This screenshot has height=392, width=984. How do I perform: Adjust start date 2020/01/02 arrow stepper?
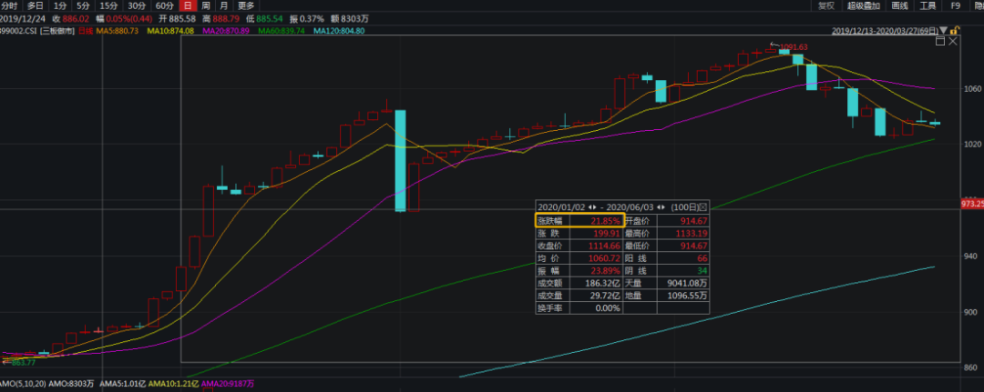(593, 206)
